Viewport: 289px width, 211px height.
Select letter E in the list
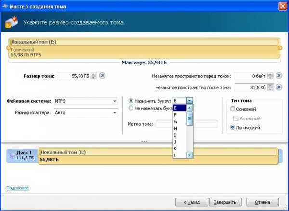[180, 108]
